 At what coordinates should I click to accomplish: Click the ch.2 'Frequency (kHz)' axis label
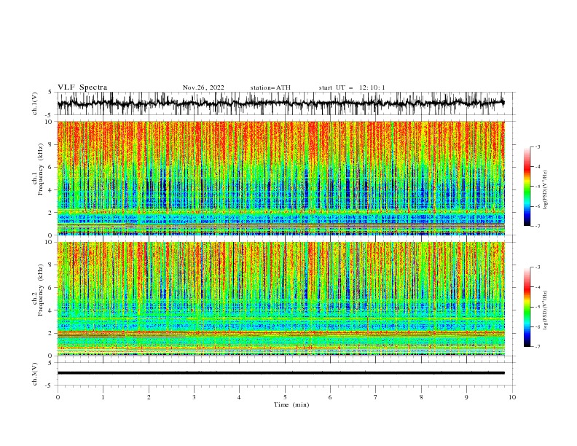(x=41, y=290)
